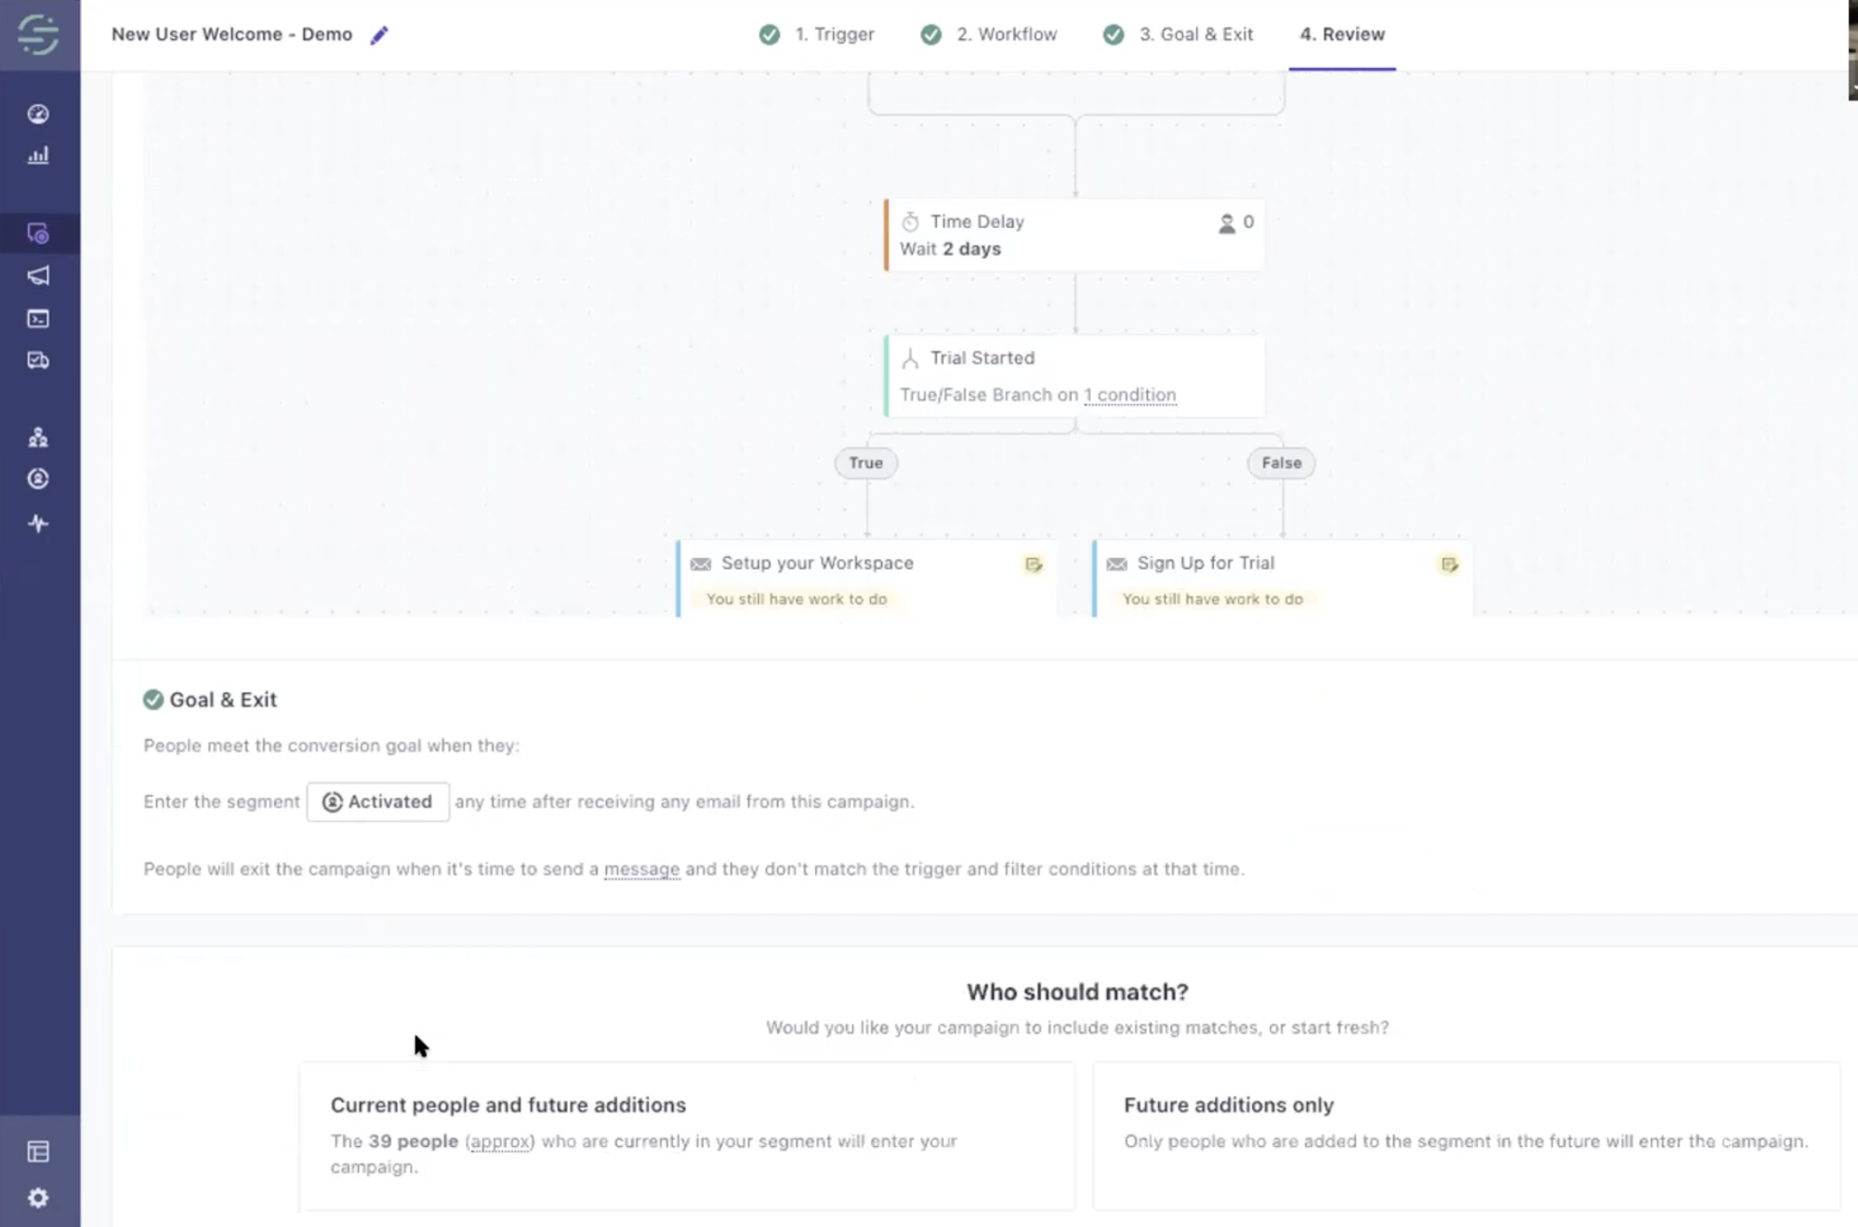Image resolution: width=1858 pixels, height=1227 pixels.
Task: Open the People icon in sidebar
Action: [38, 437]
